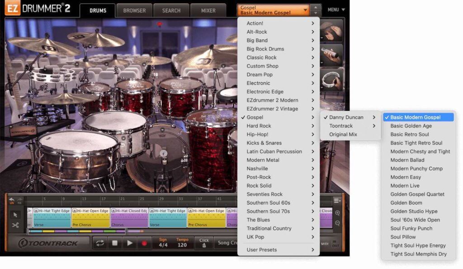Expand the Southern Soul 70s submenu

pyautogui.click(x=279, y=212)
